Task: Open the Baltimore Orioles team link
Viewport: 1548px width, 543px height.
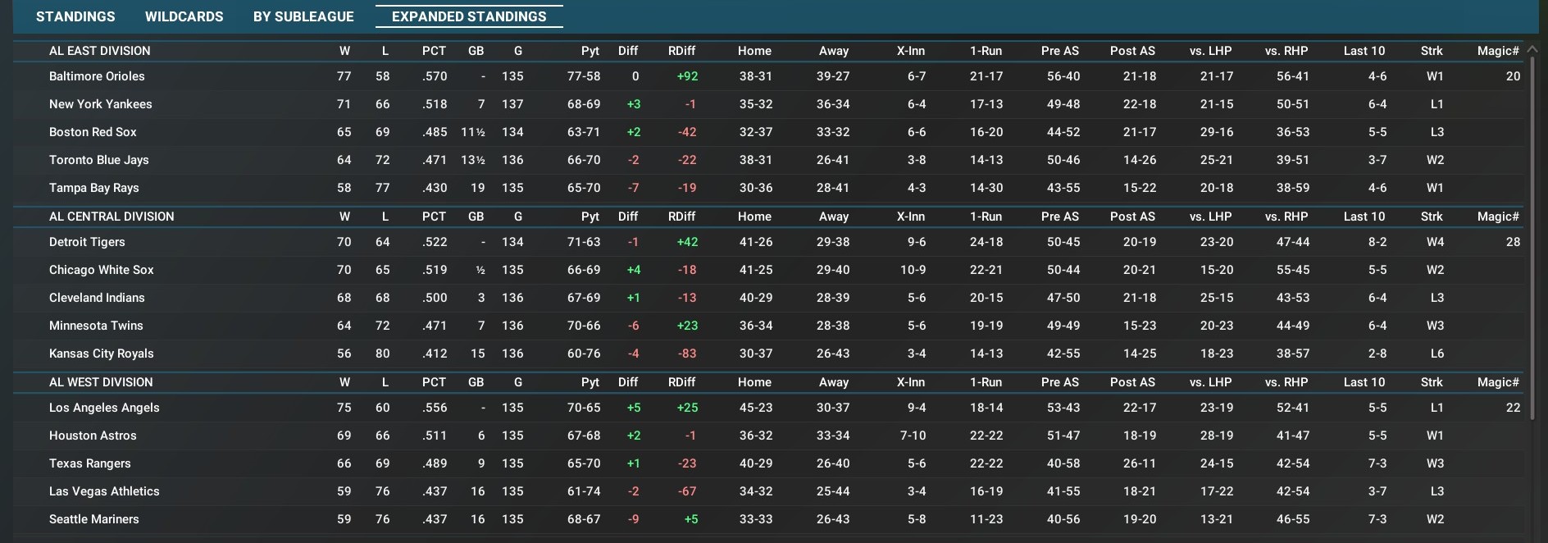Action: (x=97, y=76)
